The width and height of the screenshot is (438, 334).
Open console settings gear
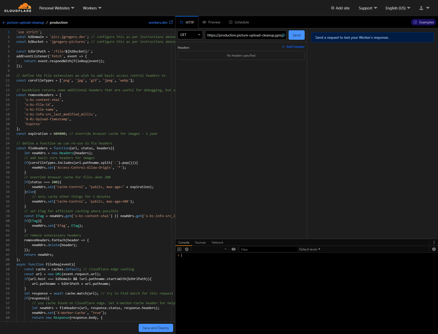(x=434, y=249)
